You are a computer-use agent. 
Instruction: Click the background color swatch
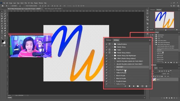(x=4, y=43)
